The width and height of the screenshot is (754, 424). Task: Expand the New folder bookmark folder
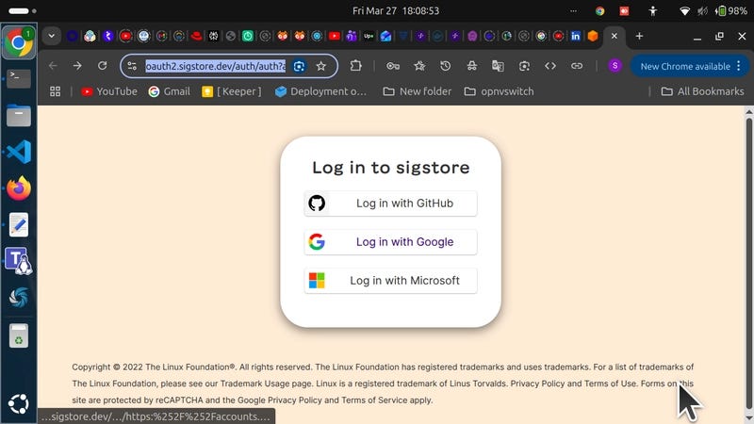[418, 91]
